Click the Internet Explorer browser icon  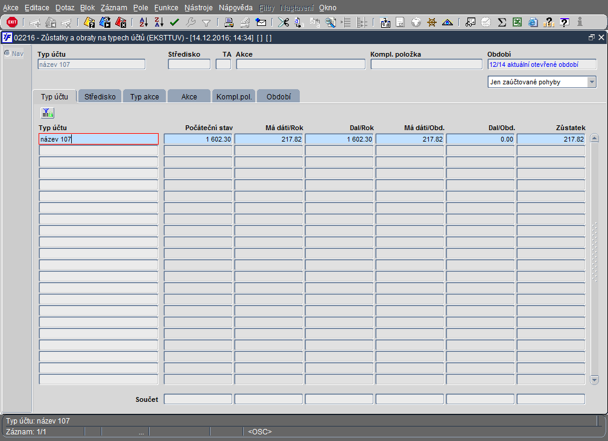[x=533, y=22]
